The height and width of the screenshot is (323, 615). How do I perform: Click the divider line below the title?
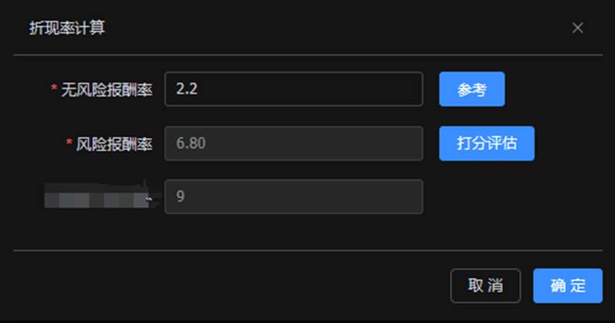point(308,55)
